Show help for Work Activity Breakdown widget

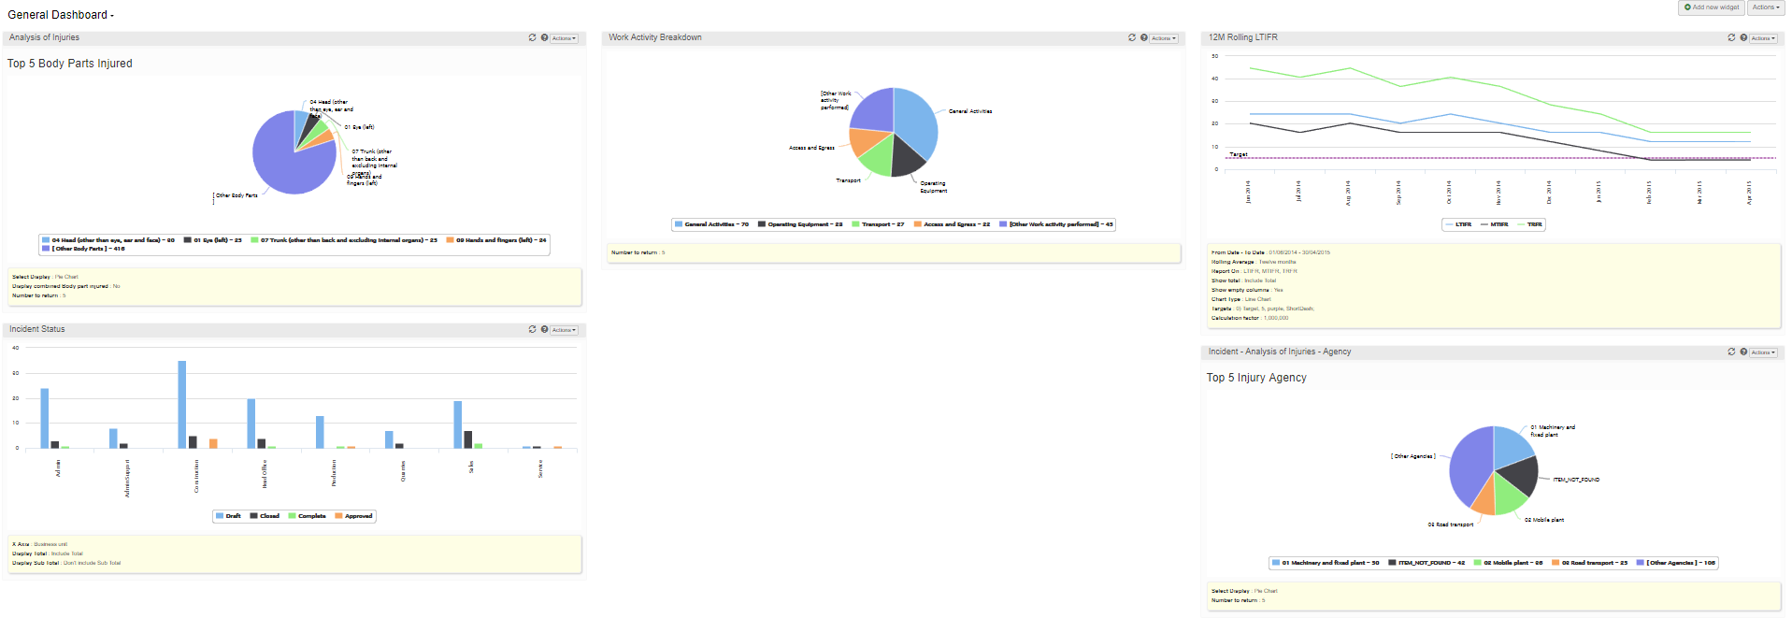point(1144,38)
